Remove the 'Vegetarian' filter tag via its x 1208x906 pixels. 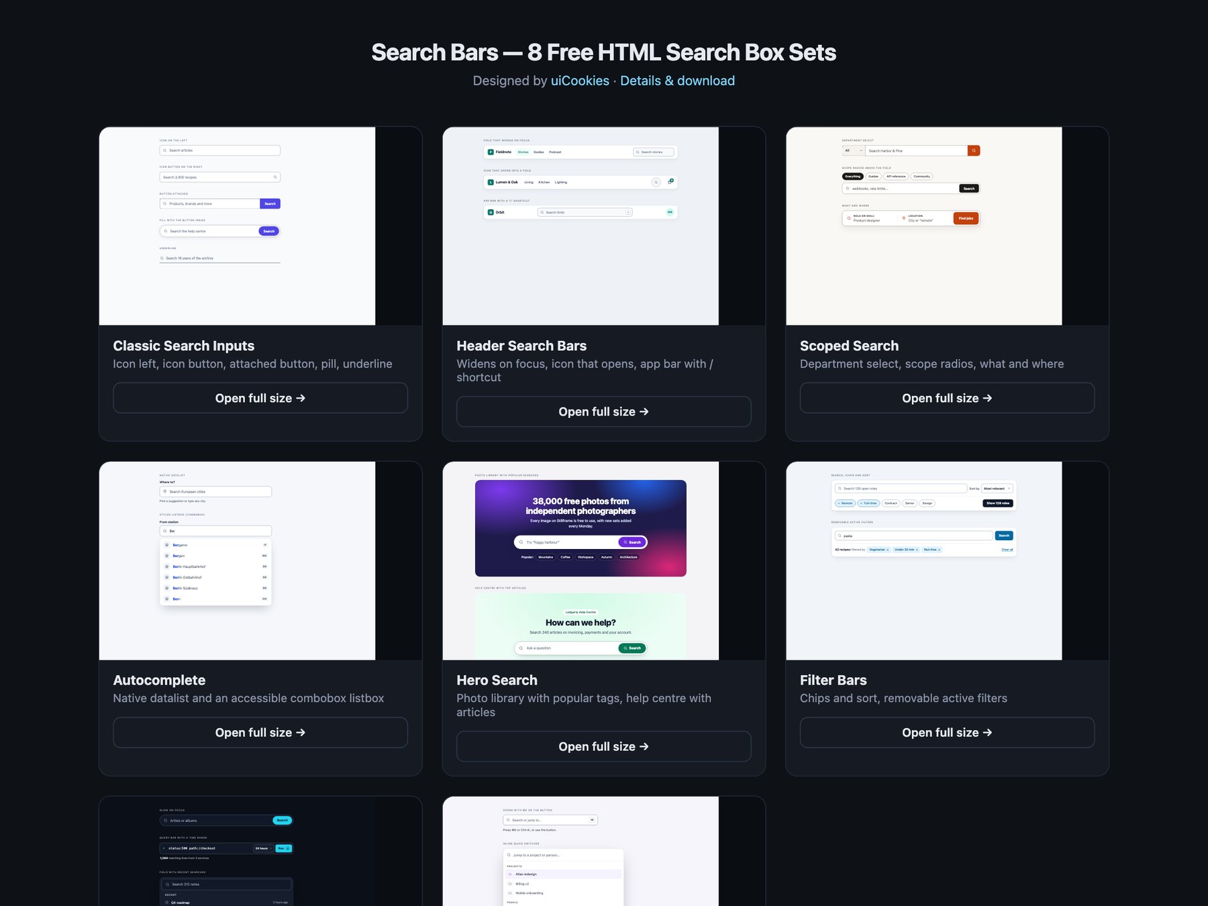(888, 550)
